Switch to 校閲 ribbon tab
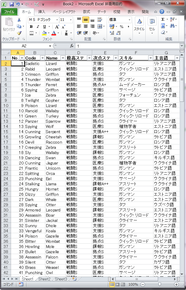 [x=117, y=12]
